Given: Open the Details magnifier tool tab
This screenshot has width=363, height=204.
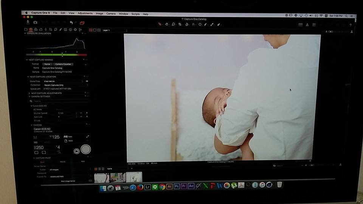Looking at the screenshot, I should point(56,29).
